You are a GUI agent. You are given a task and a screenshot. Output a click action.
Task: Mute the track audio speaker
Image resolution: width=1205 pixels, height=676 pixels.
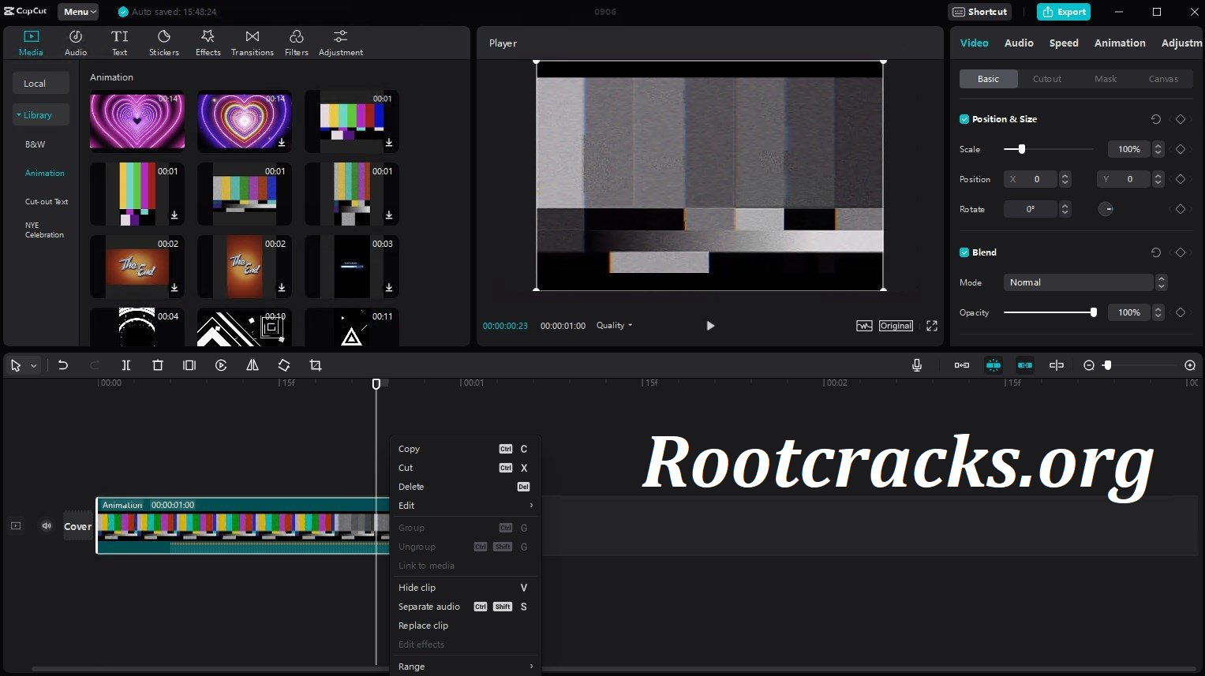(47, 526)
